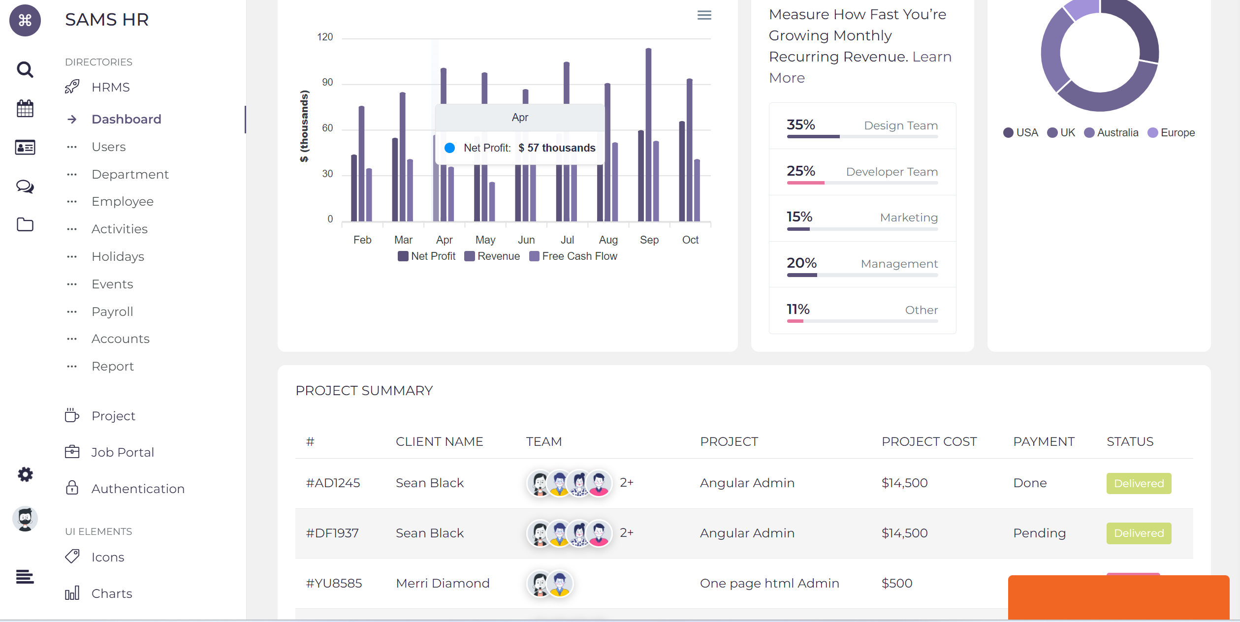Expand the Project menu
The height and width of the screenshot is (622, 1240).
pyautogui.click(x=113, y=416)
